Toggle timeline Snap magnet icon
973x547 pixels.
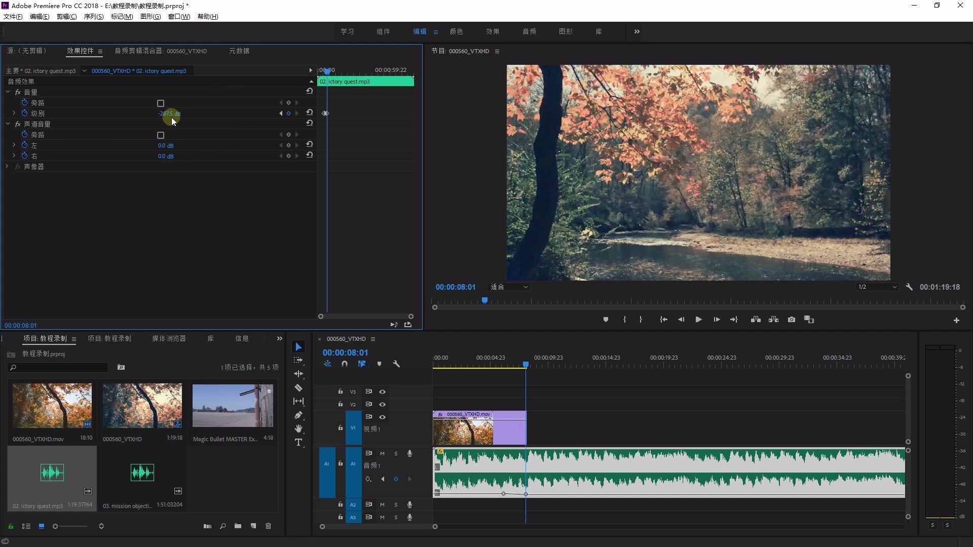(x=345, y=364)
